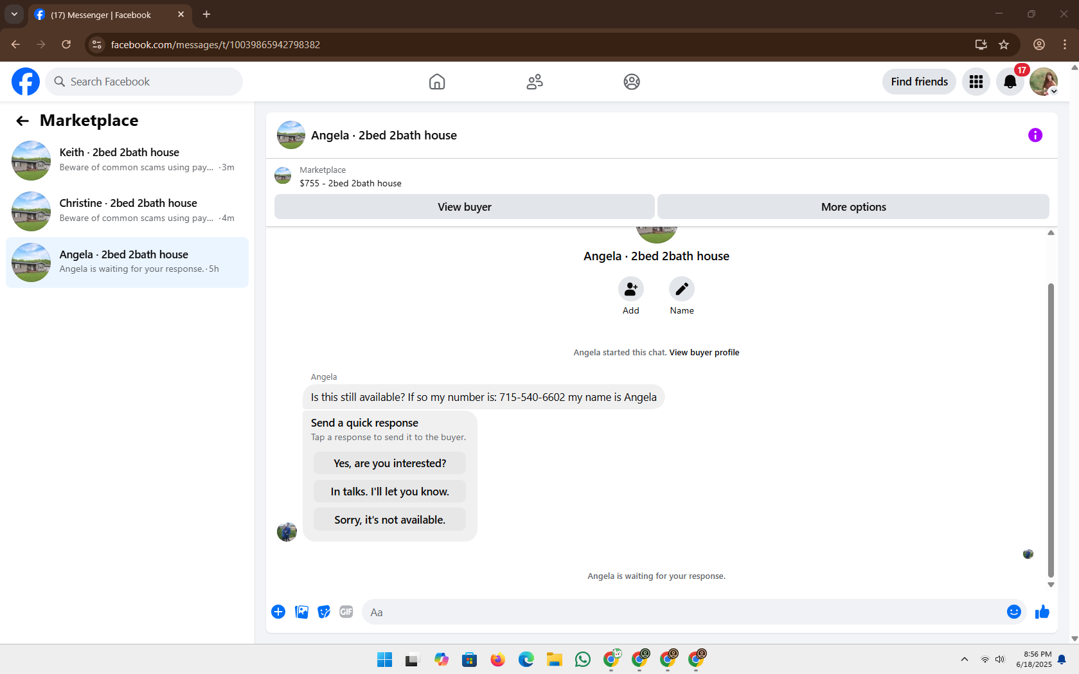Open the notifications bell
The image size is (1079, 674).
pyautogui.click(x=1010, y=82)
